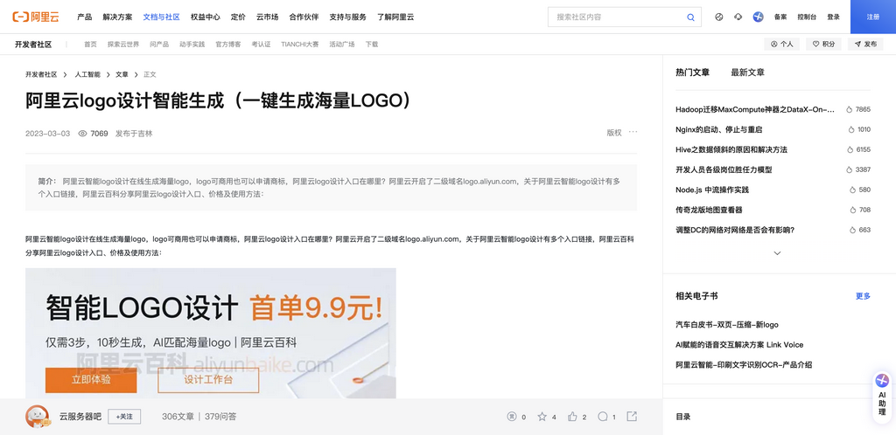
Task: Open the 产品 menu
Action: [x=85, y=17]
